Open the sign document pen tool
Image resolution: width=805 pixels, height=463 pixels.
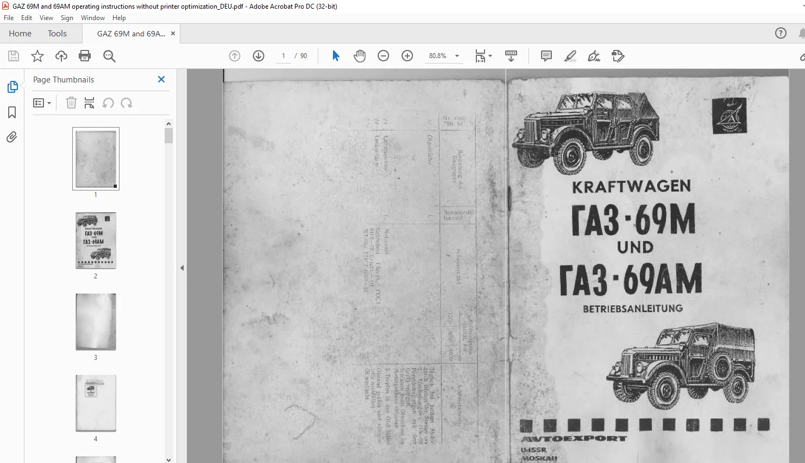[x=594, y=56]
